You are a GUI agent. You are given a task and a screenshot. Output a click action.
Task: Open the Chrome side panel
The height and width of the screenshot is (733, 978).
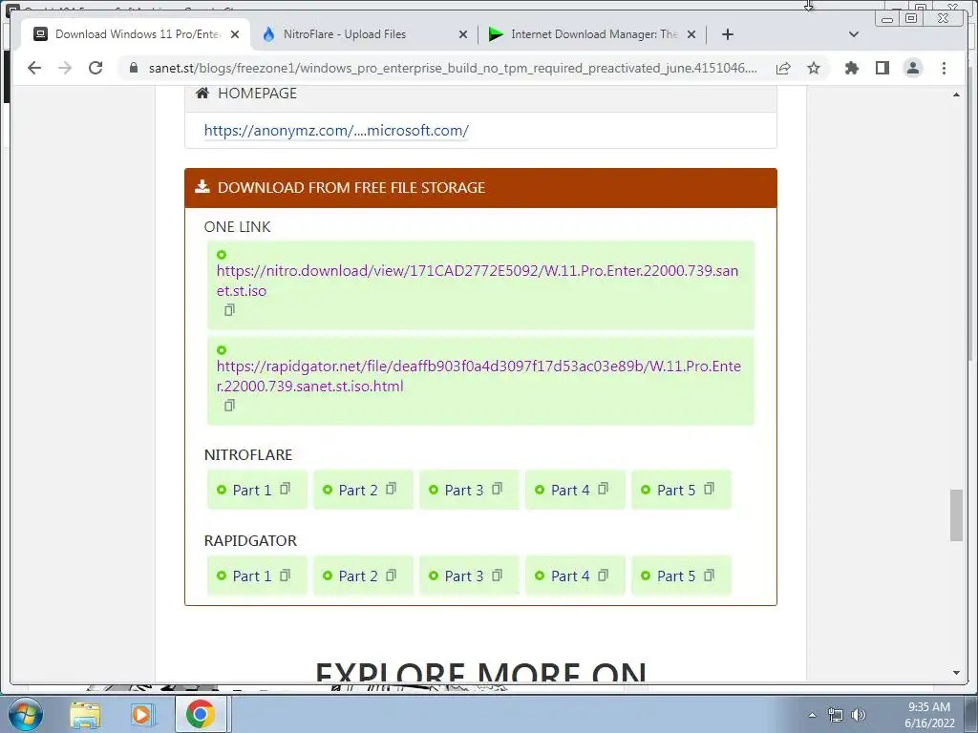tap(882, 68)
